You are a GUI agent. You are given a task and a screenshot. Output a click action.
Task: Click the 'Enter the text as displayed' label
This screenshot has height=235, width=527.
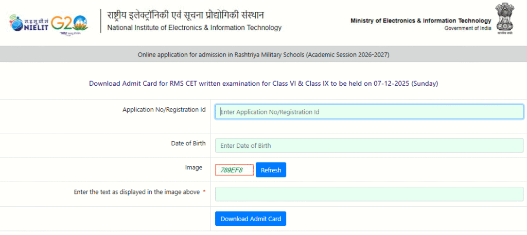click(x=136, y=192)
